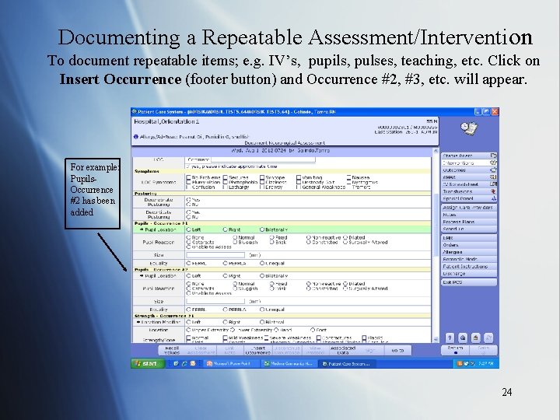560x420 pixels.
Task: Switch to Microsoft PowerPoint taskbar item
Action: pos(231,363)
